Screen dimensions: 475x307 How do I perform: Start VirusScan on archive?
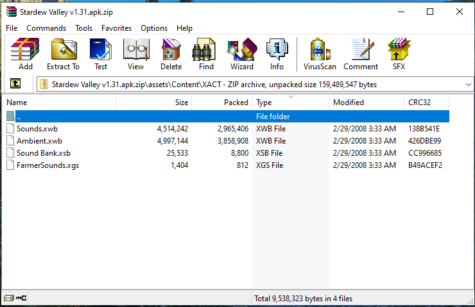[x=320, y=54]
